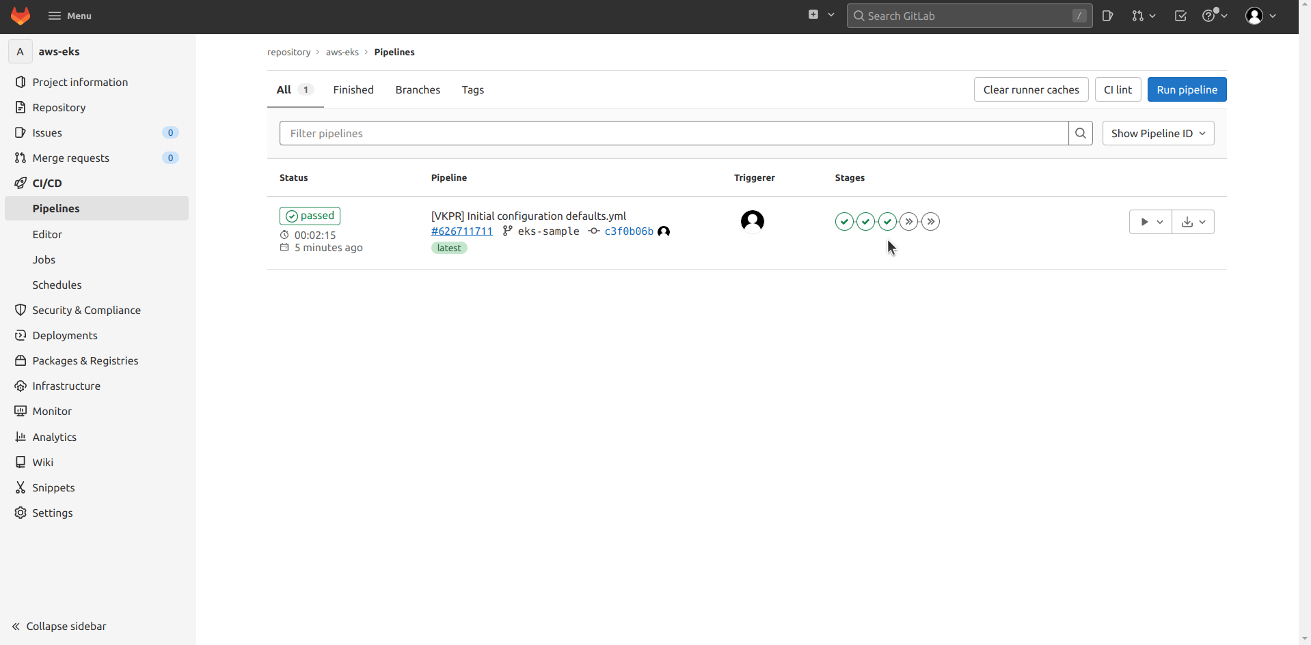The height and width of the screenshot is (645, 1311).
Task: Switch to the Tags tab
Action: (x=472, y=89)
